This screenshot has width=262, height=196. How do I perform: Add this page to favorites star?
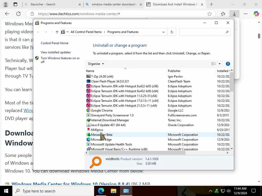pos(210,14)
